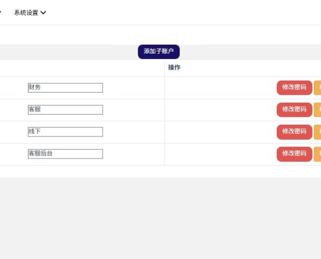
Task: Select the 操作 column header
Action: coord(174,67)
